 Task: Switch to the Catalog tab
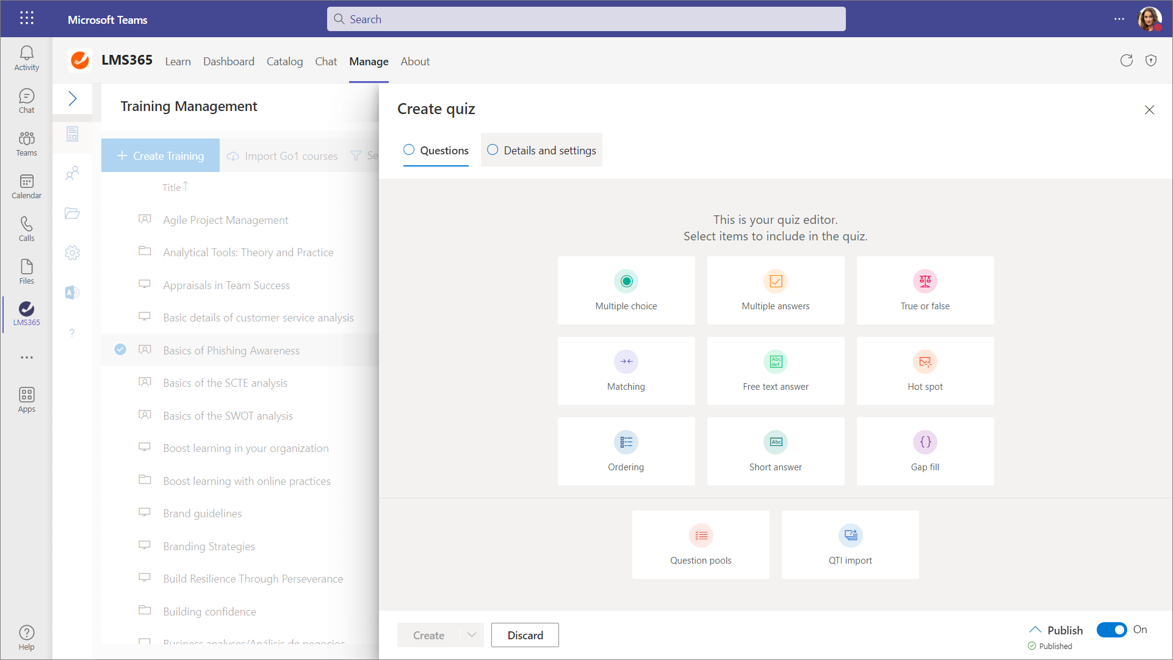[284, 62]
